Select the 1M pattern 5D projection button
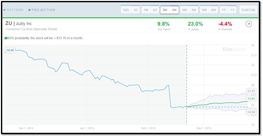The image size is (263, 137). coord(150,10)
